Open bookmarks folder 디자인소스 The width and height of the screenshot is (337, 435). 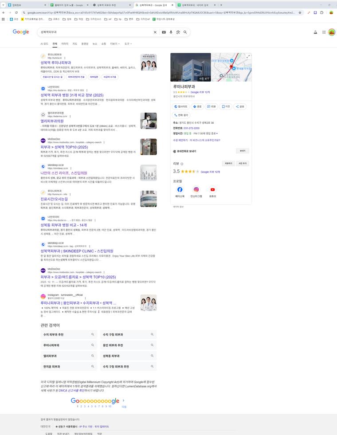click(94, 19)
